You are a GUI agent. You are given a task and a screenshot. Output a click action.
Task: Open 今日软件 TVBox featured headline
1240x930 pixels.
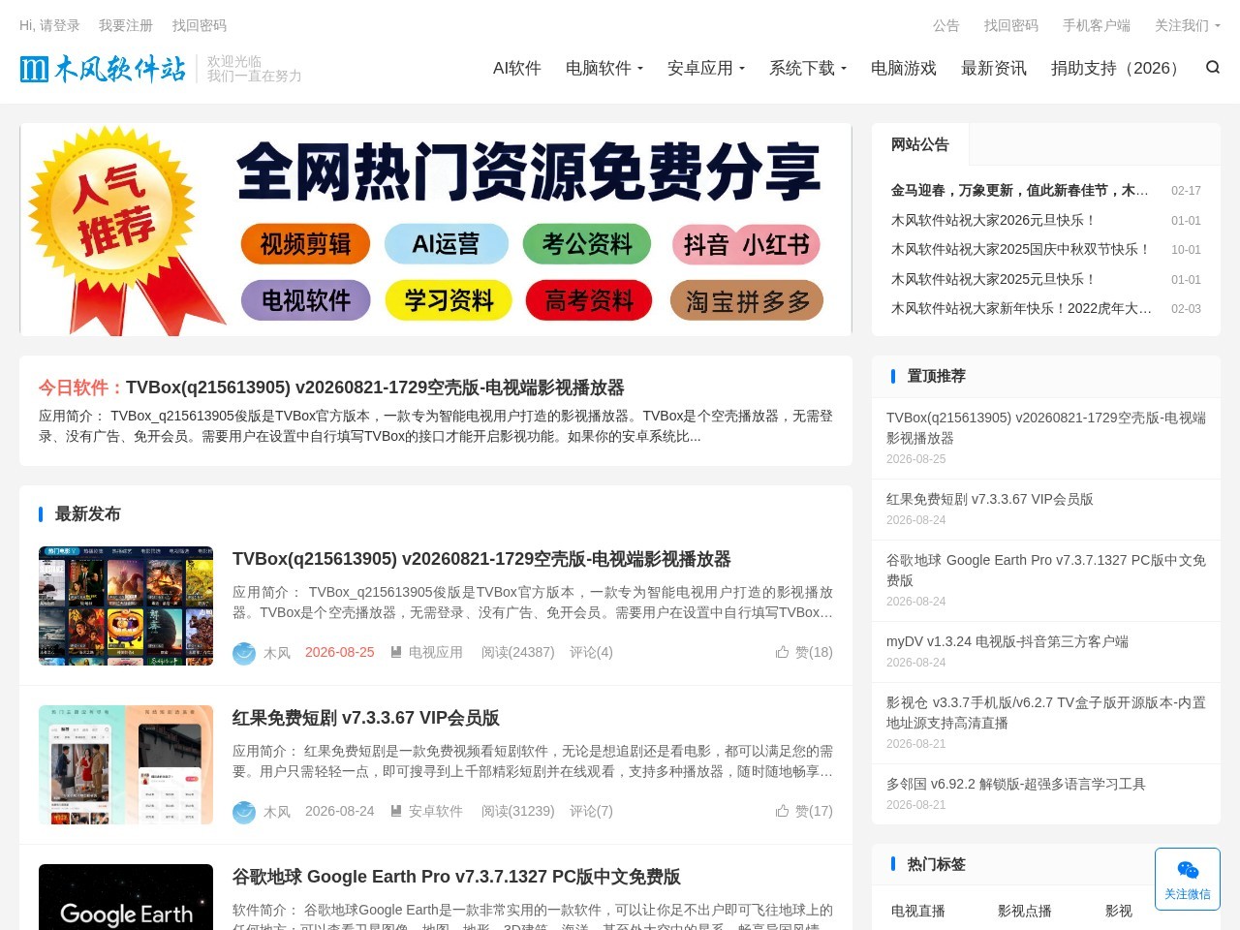click(375, 387)
